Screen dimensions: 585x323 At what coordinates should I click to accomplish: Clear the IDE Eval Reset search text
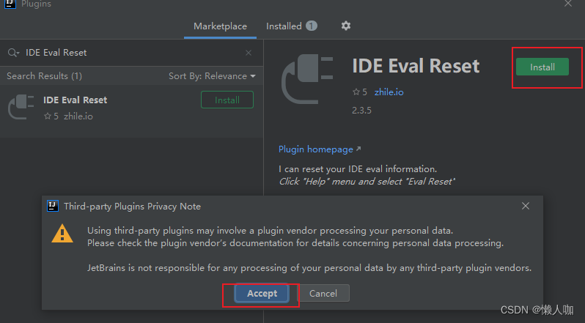coord(249,53)
